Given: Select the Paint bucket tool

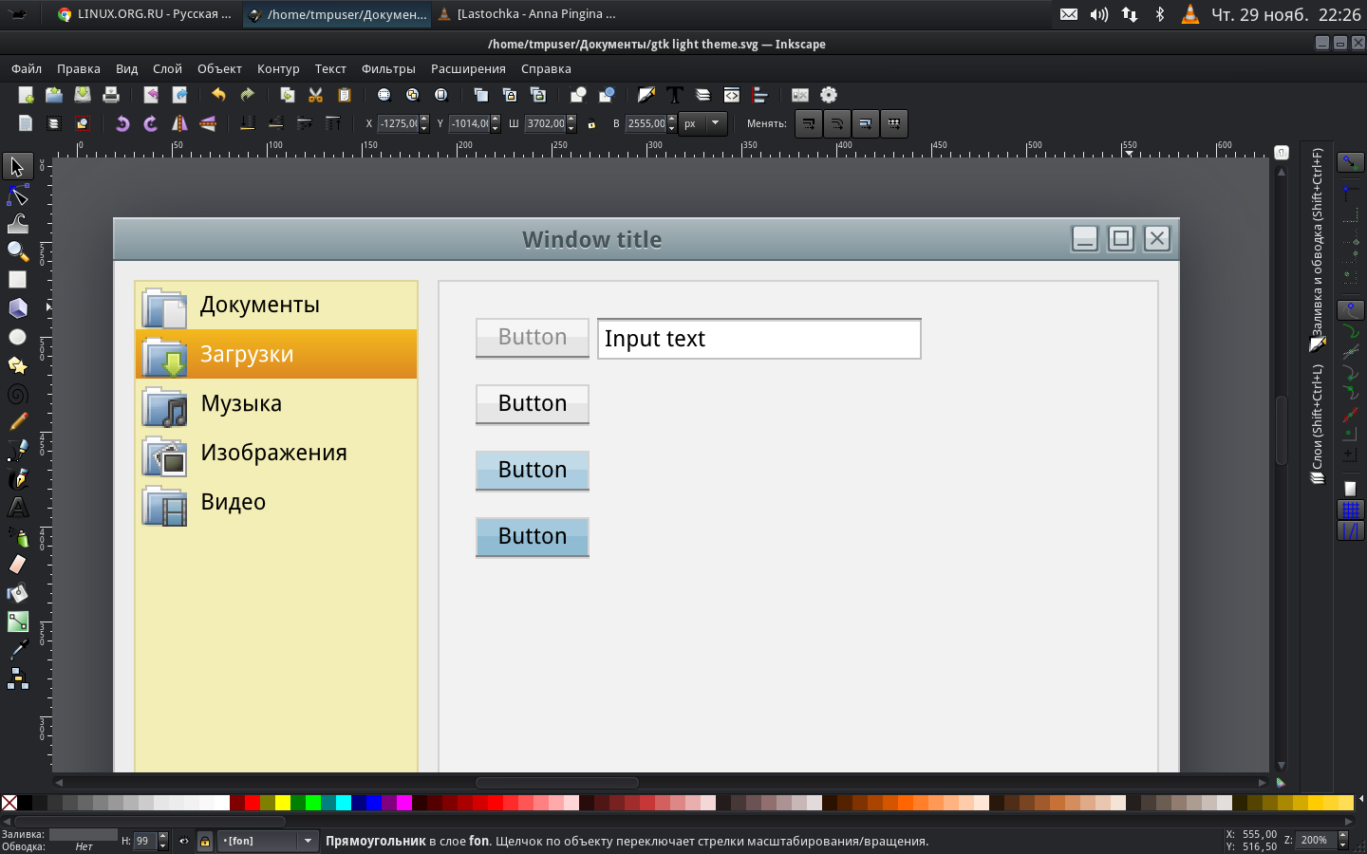Looking at the screenshot, I should point(17,593).
